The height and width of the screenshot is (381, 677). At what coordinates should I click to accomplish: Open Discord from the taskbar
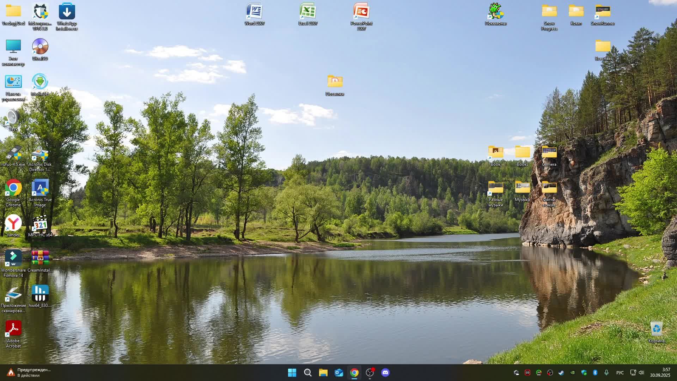coord(385,373)
